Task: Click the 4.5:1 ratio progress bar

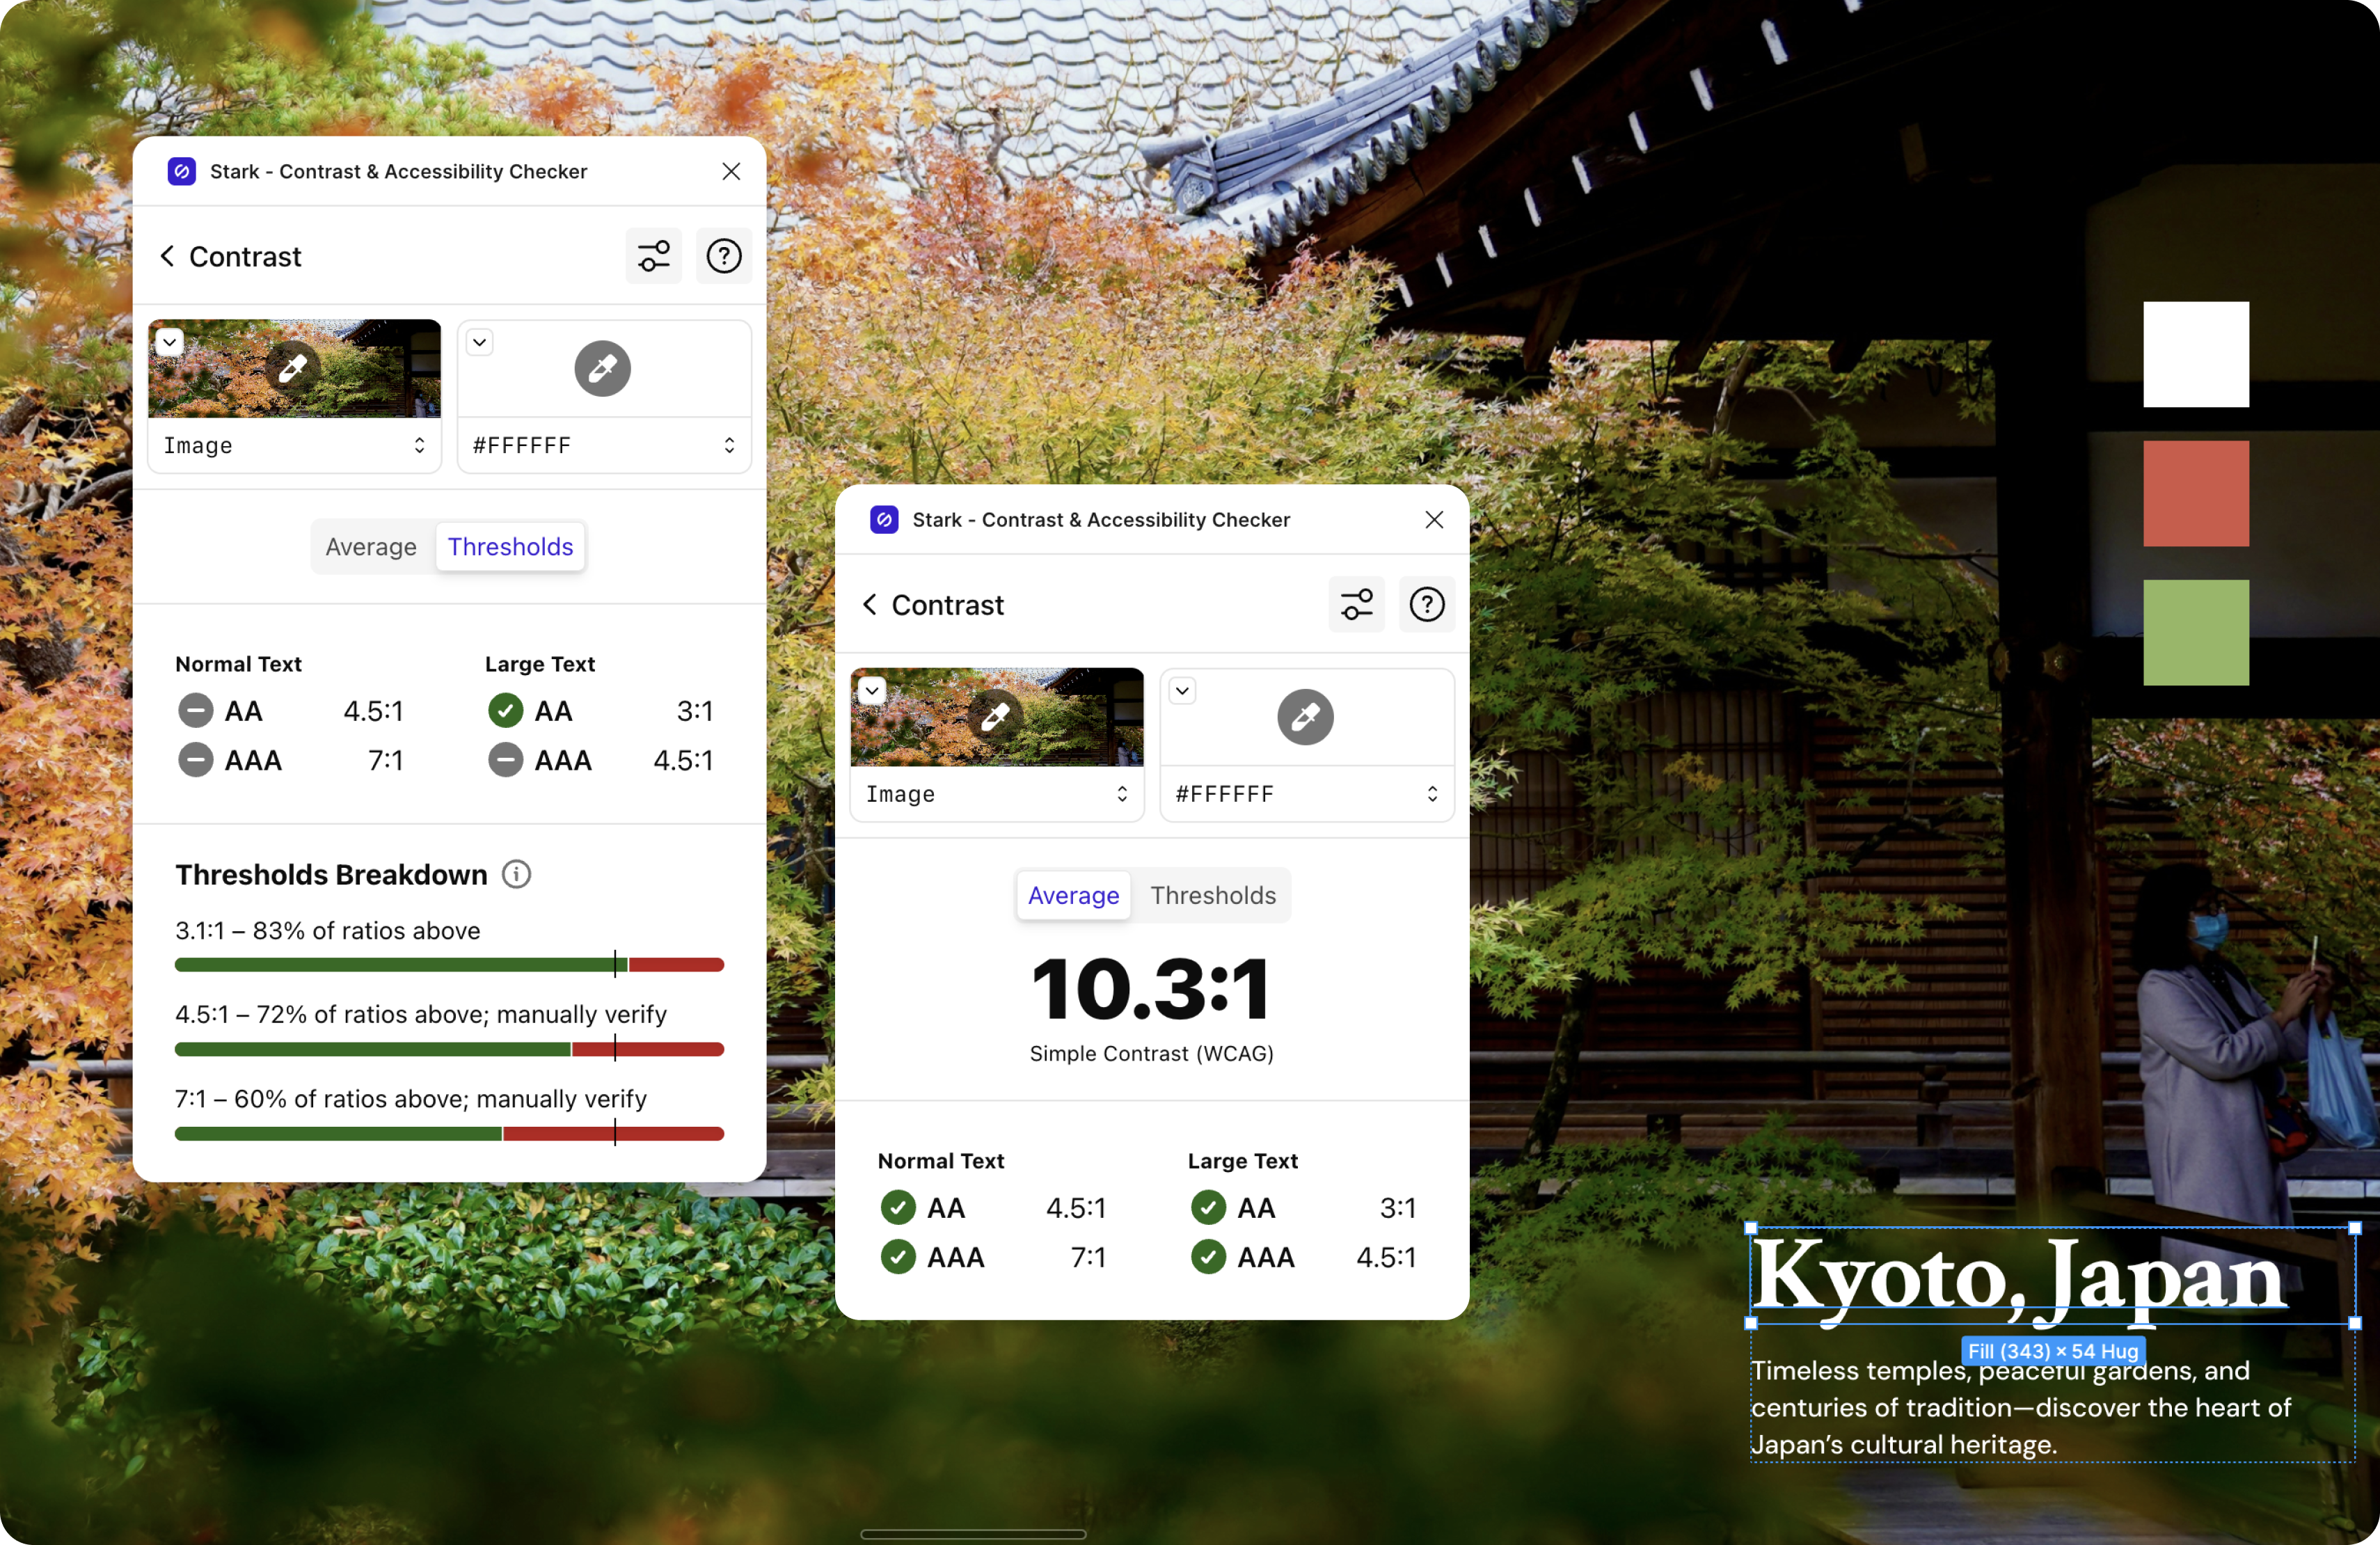Action: (x=449, y=1048)
